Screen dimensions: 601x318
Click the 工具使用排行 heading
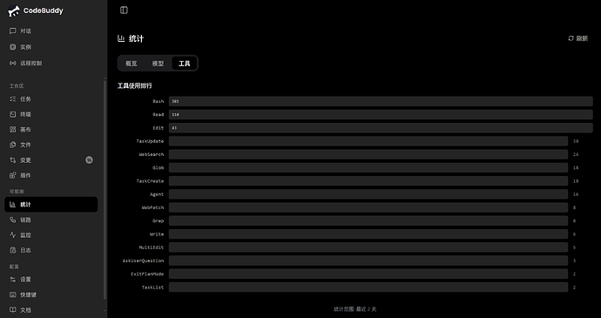134,86
